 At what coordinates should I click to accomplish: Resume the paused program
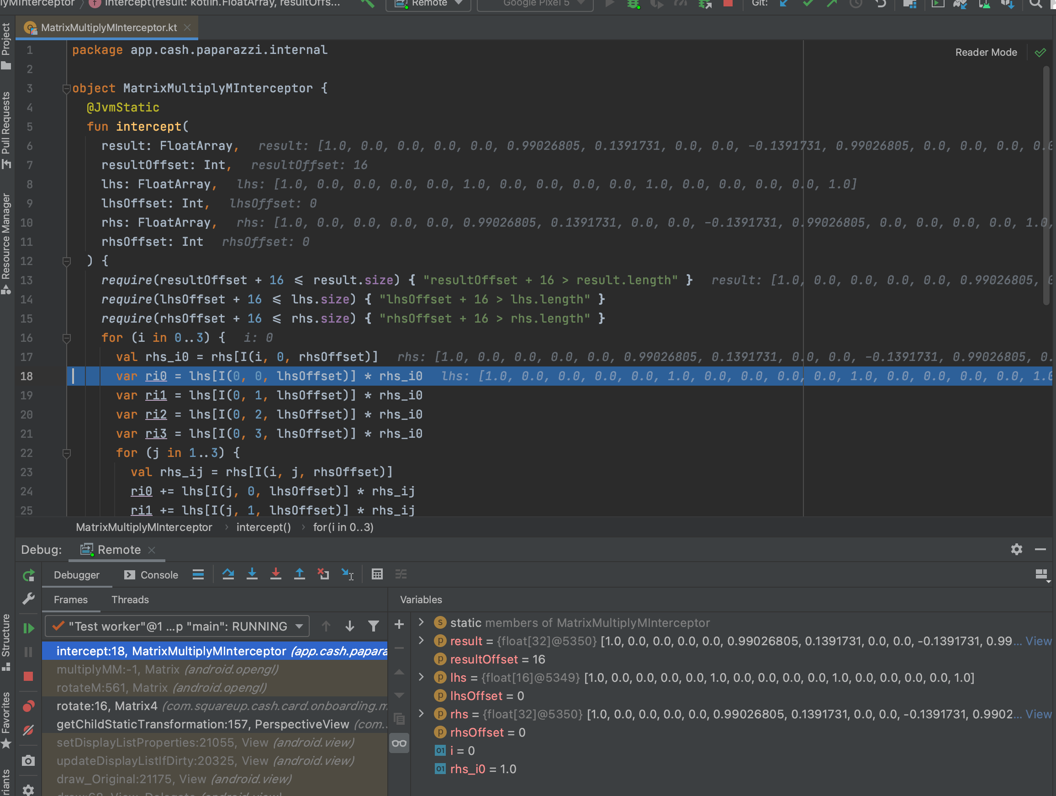point(29,628)
